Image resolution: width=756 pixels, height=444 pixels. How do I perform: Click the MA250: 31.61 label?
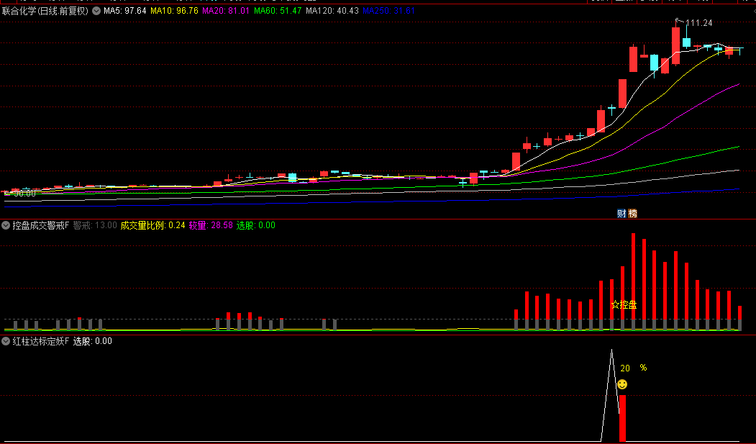[388, 11]
